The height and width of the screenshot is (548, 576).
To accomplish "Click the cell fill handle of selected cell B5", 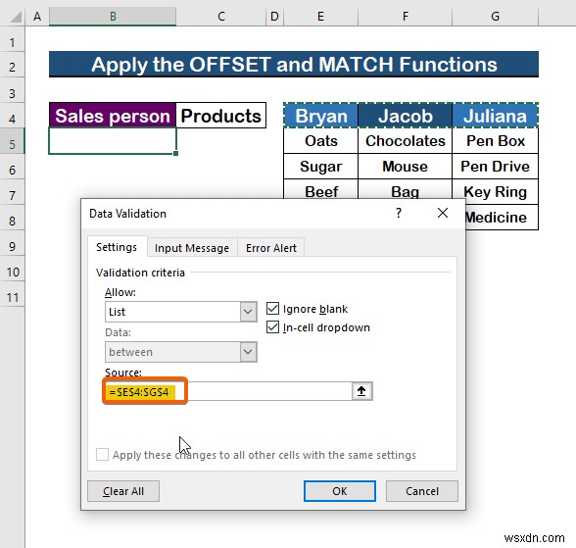I will click(176, 154).
